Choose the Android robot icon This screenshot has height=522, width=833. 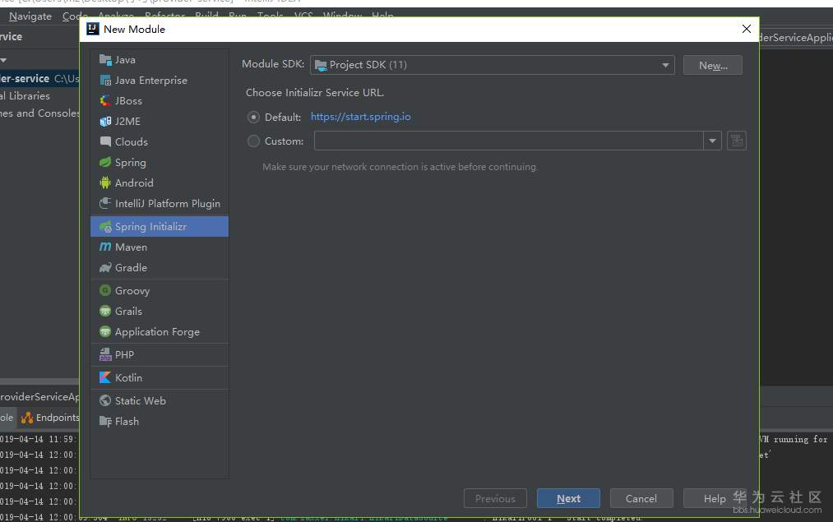pos(105,183)
